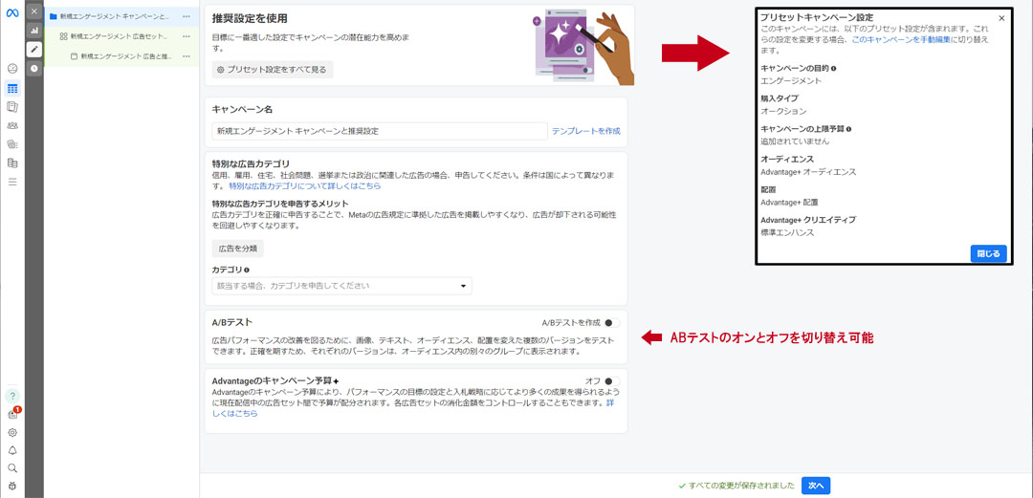This screenshot has height=498, width=1033.
Task: Open the campaigns table icon in sidebar
Action: point(11,88)
